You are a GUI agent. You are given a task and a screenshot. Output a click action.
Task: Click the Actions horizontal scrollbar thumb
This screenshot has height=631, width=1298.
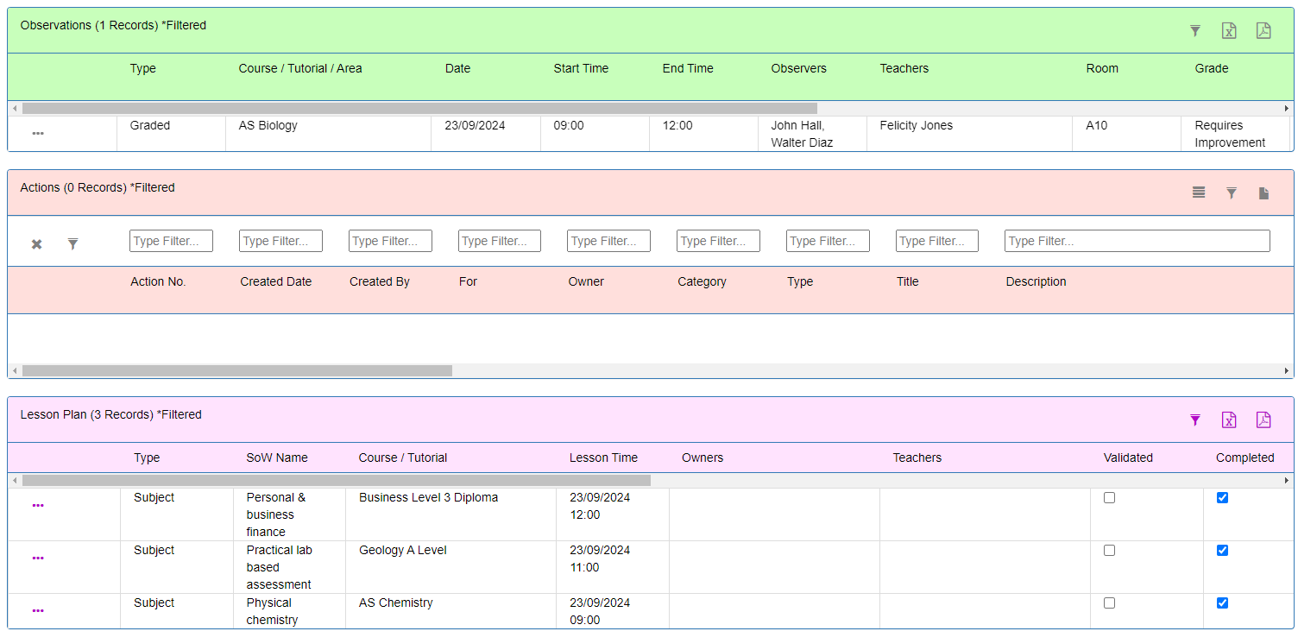(237, 370)
